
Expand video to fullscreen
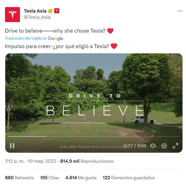(175, 146)
